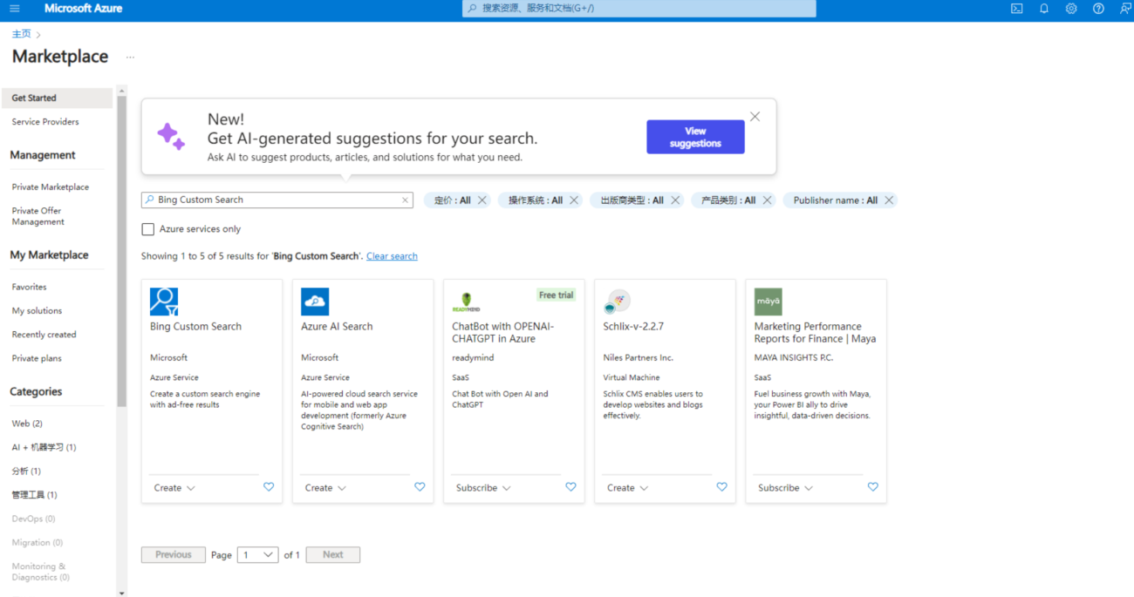Clear the marketplace search box text
Viewport: 1134px width, 597px height.
[405, 200]
